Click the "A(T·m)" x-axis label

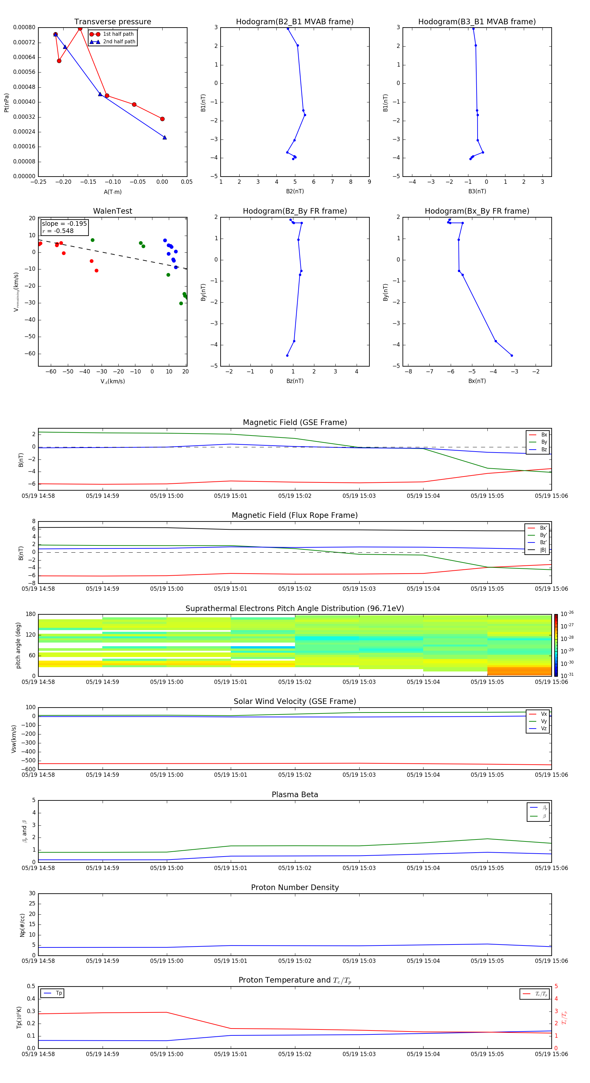click(x=112, y=192)
